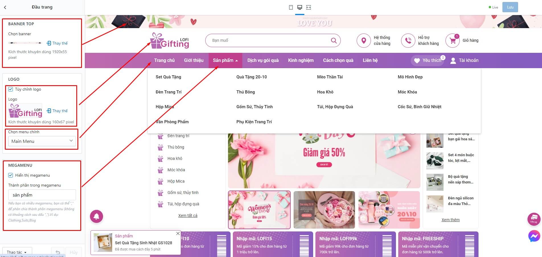The image size is (542, 257).
Task: Collapse the Sản phẩm menu
Action: coord(225,60)
